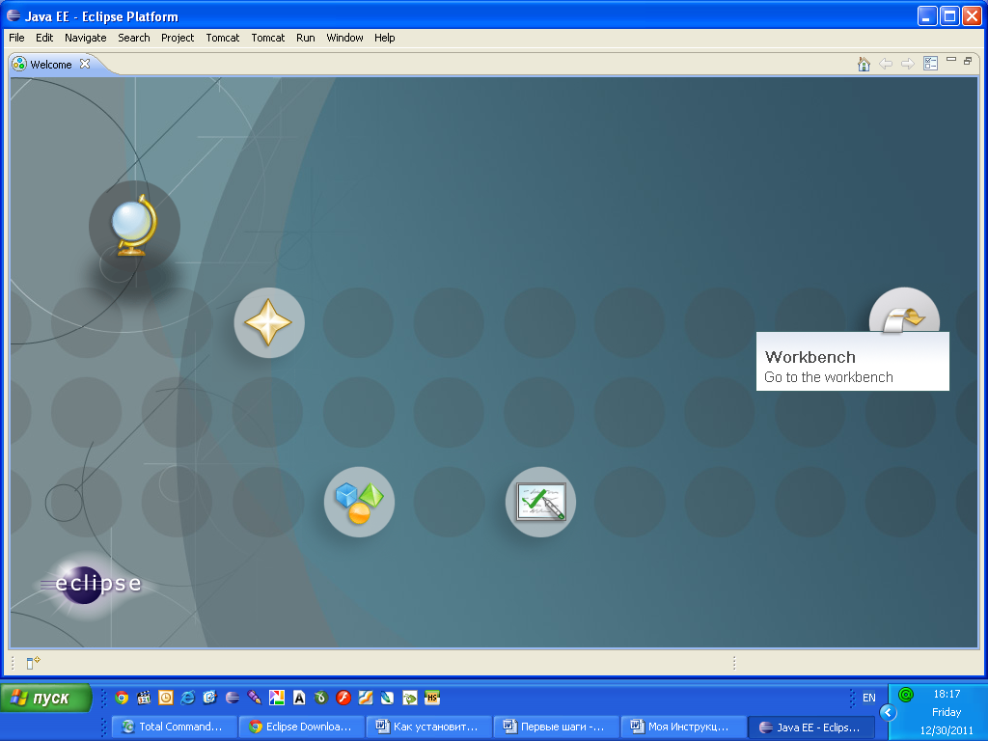Open the Navigate menu

85,38
